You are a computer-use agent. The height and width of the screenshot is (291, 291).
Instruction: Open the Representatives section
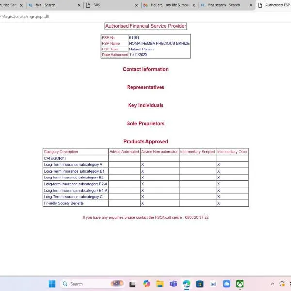tap(145, 87)
